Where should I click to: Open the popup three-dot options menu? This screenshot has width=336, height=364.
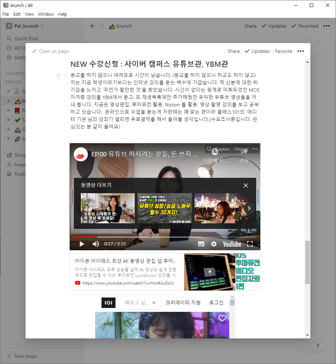pos(301,51)
